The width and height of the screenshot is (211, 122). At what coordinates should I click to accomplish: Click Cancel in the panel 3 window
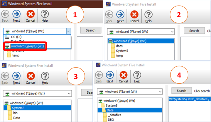pos(31,78)
